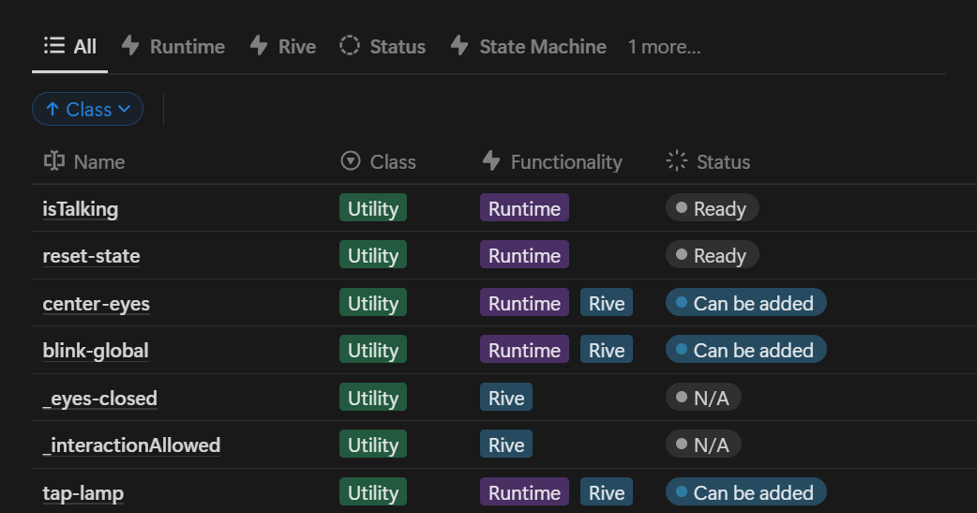Click the N/A status of _interactionAllowed
Viewport: 977px width, 513px height.
[x=703, y=445]
